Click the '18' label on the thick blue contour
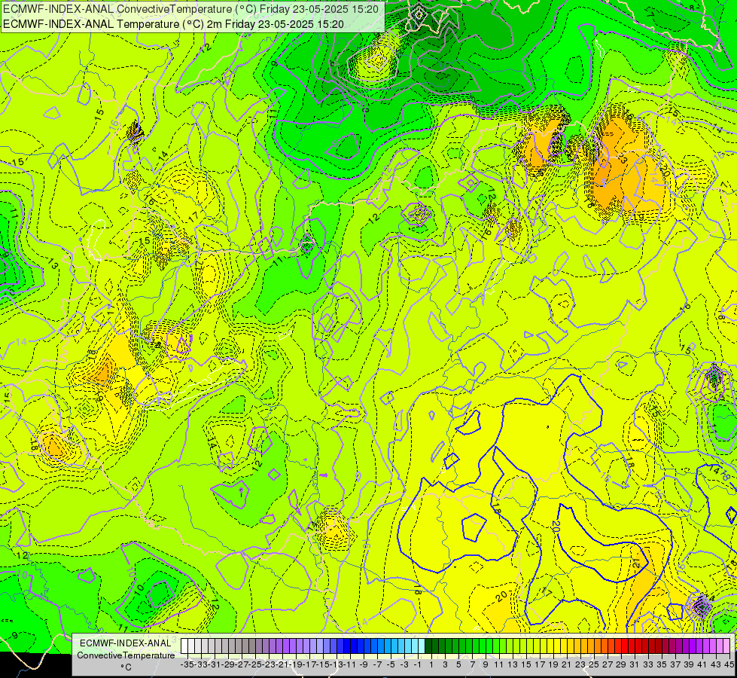The image size is (737, 678). pos(496,508)
